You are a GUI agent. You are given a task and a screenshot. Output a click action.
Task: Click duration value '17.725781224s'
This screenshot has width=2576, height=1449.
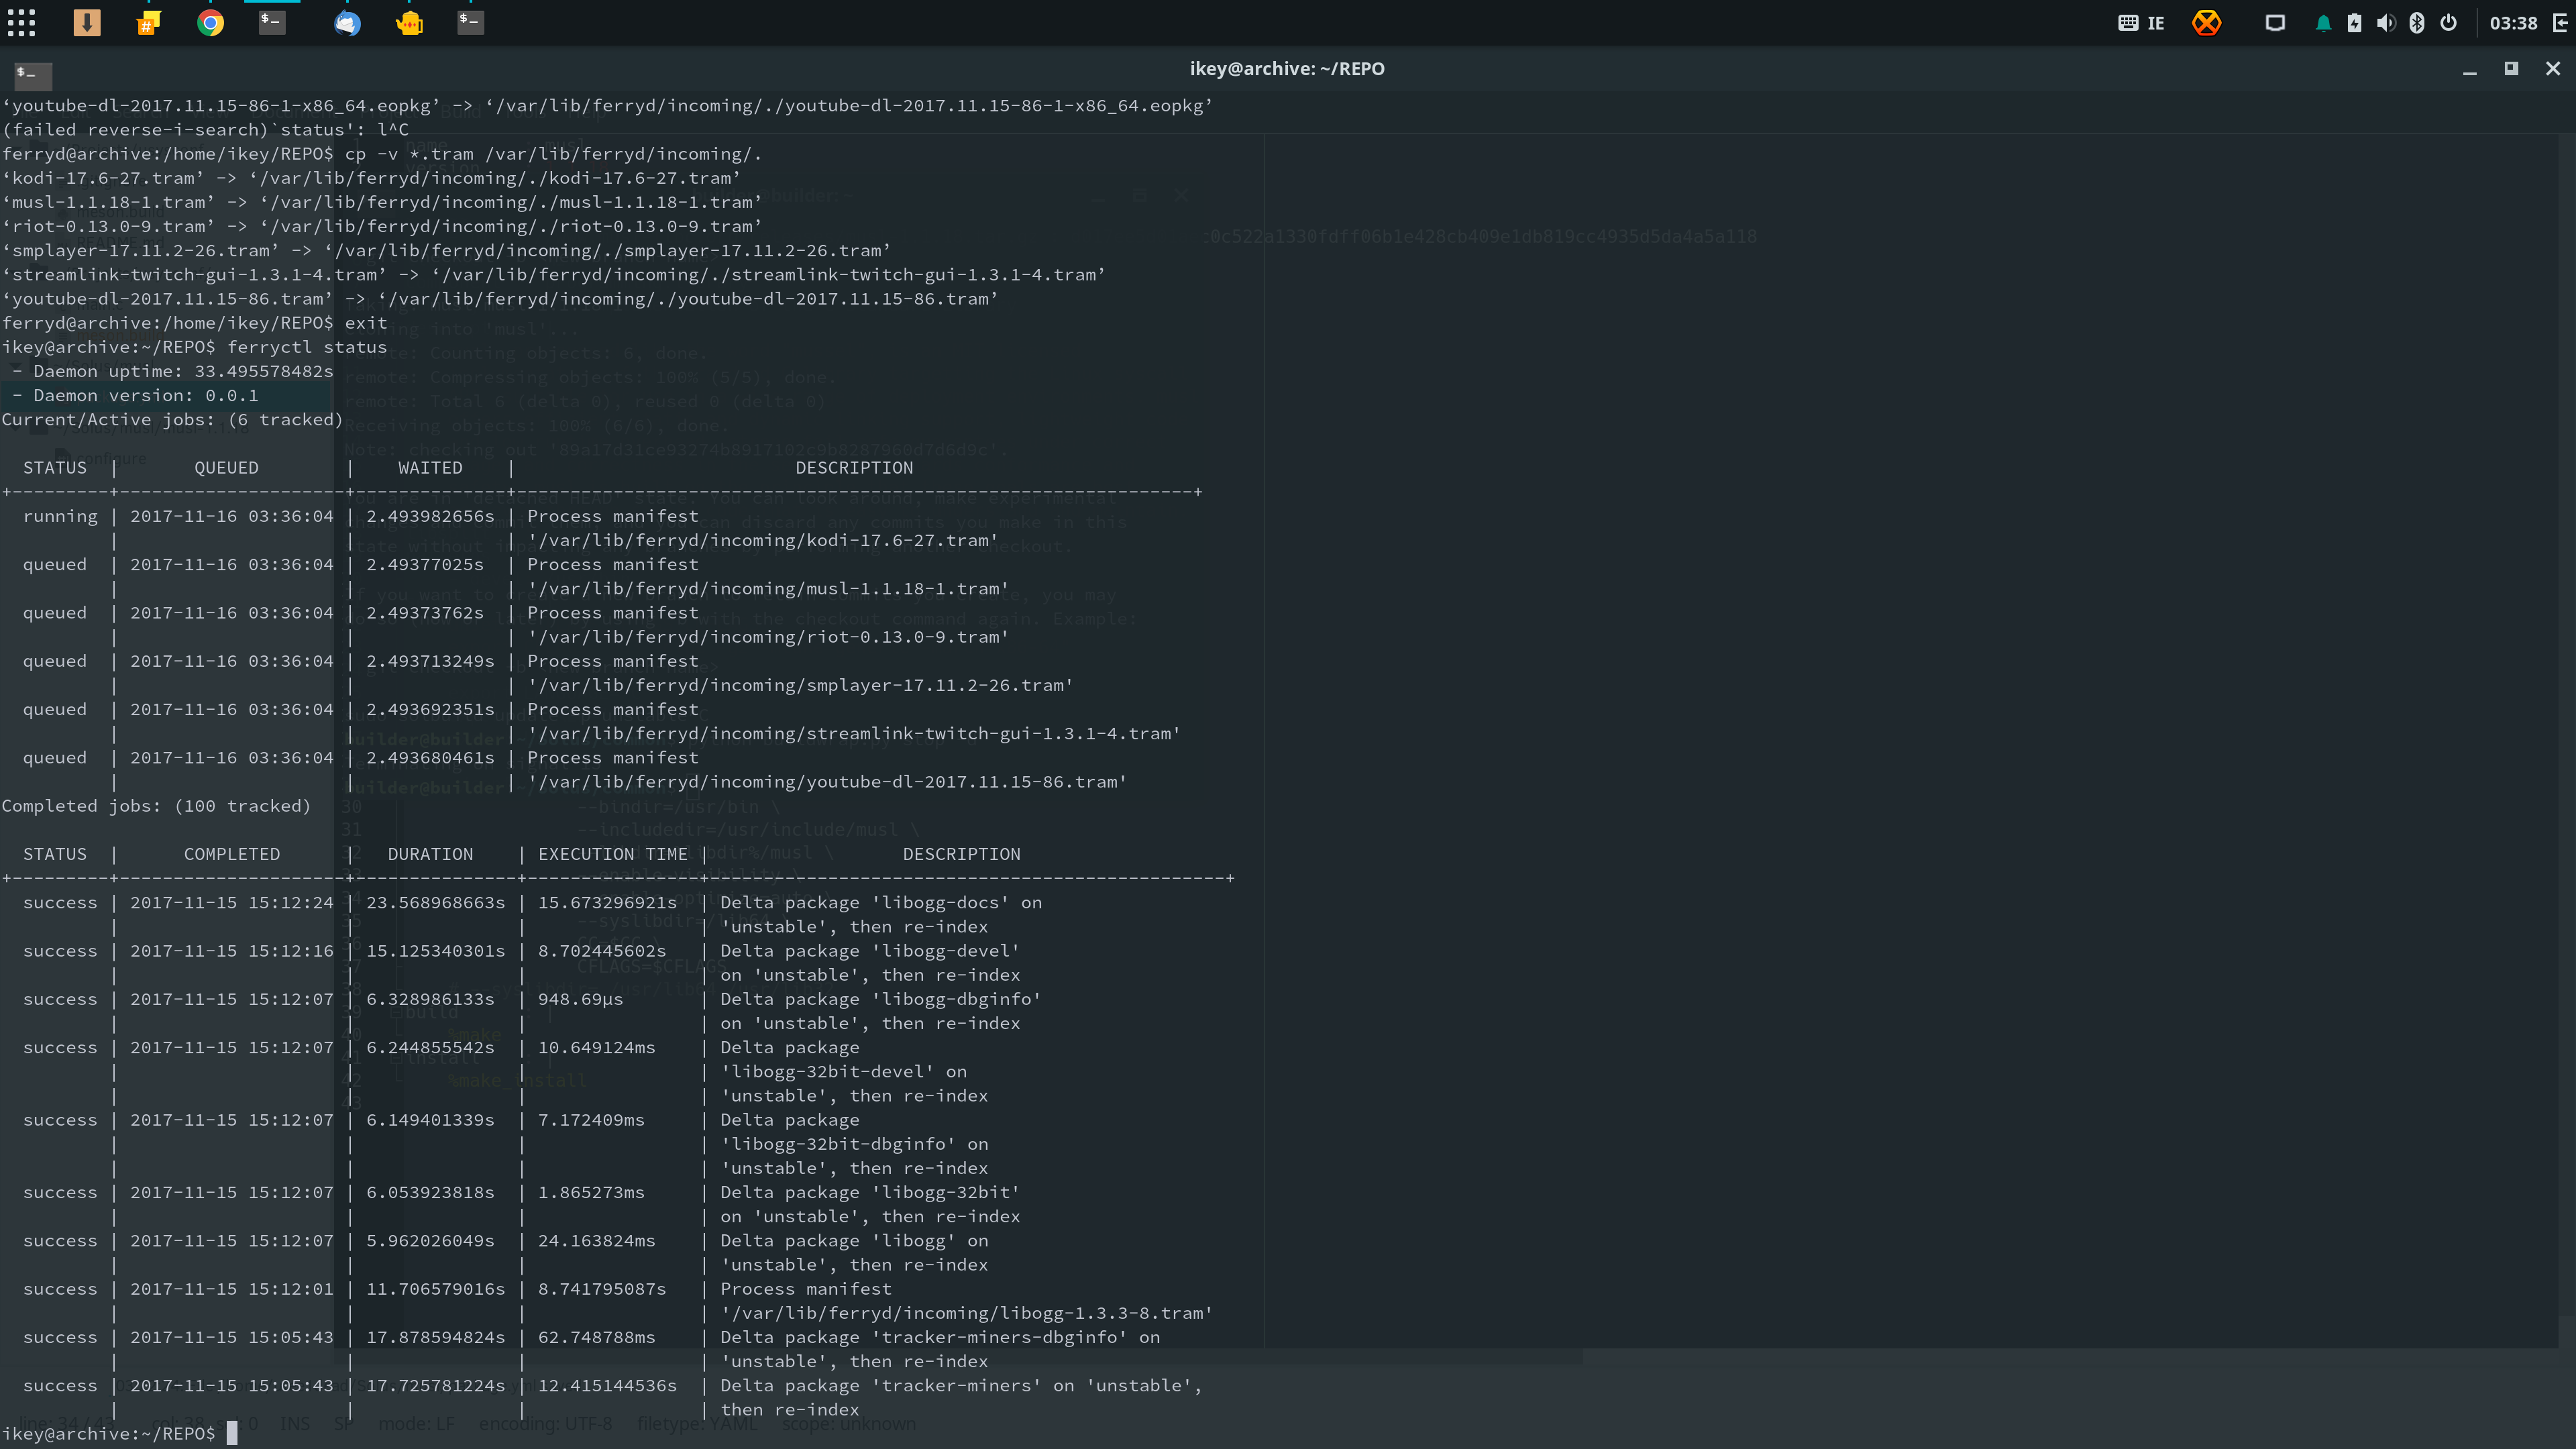[436, 1385]
